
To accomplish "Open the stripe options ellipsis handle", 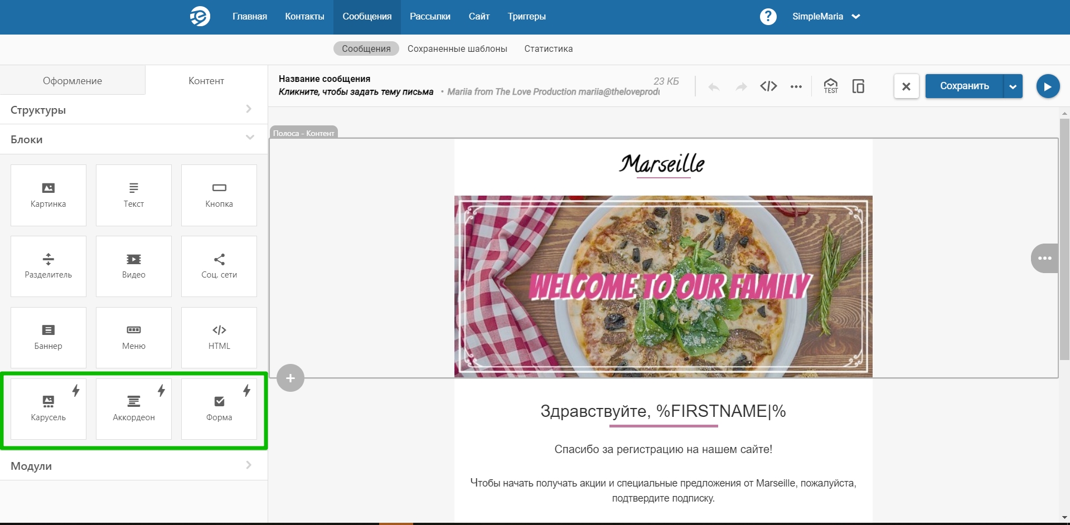I will [1044, 258].
